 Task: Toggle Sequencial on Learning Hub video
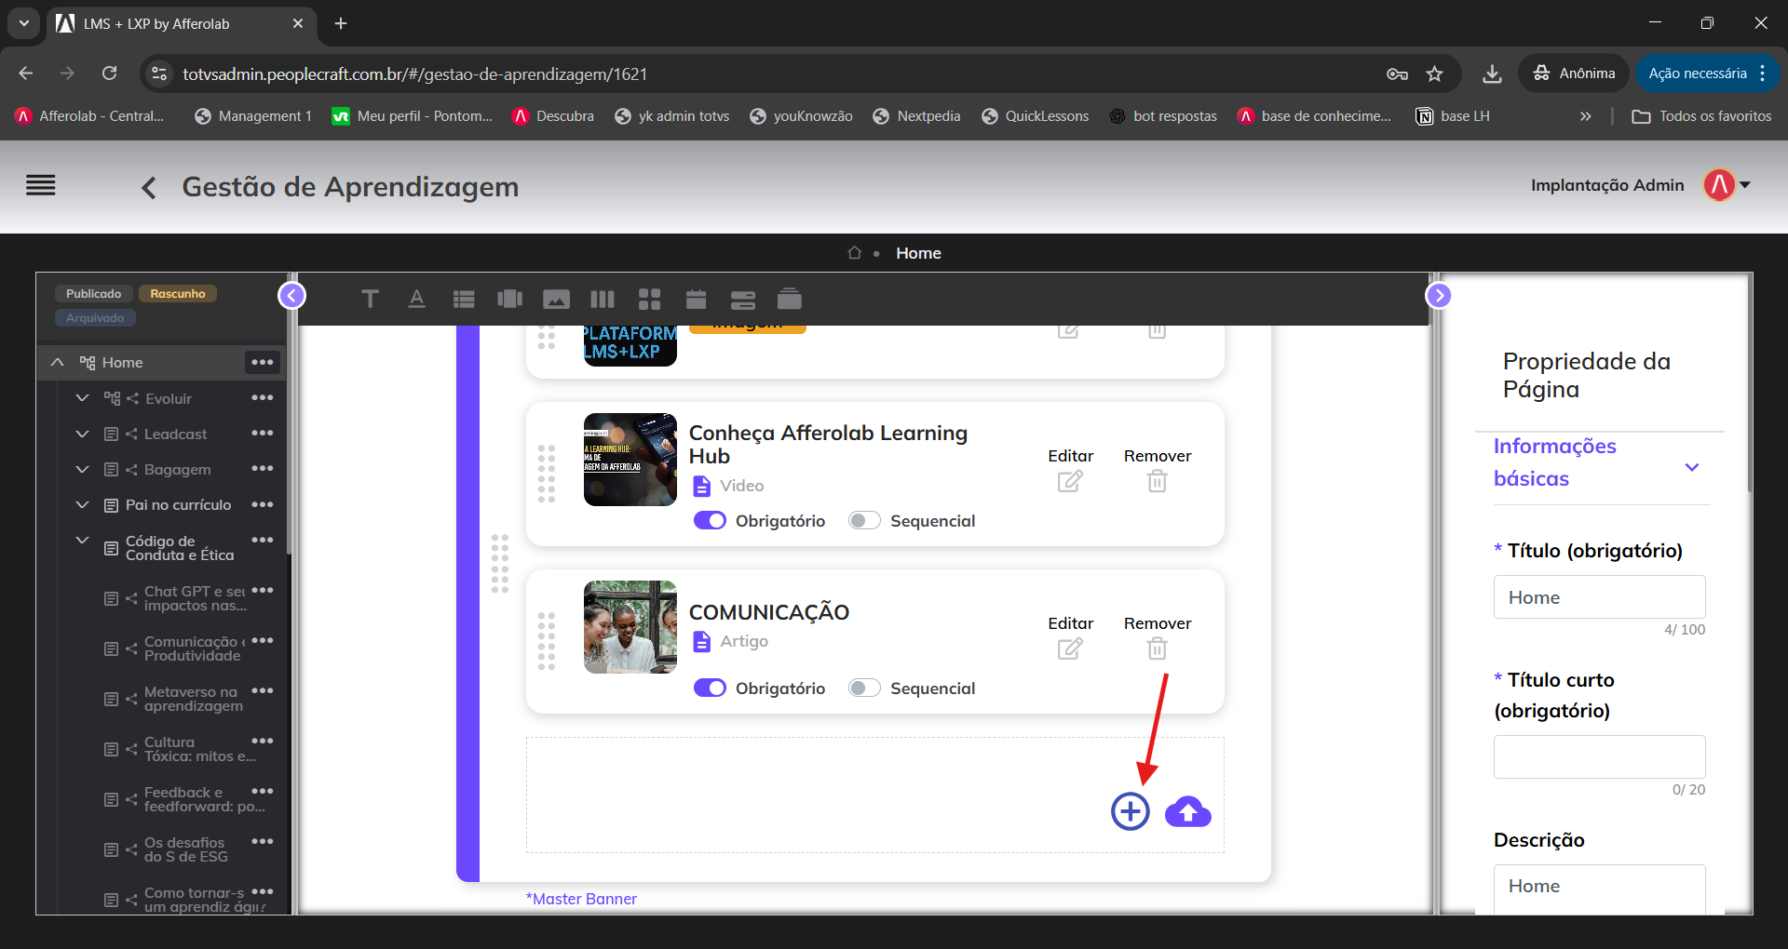pyautogui.click(x=864, y=520)
